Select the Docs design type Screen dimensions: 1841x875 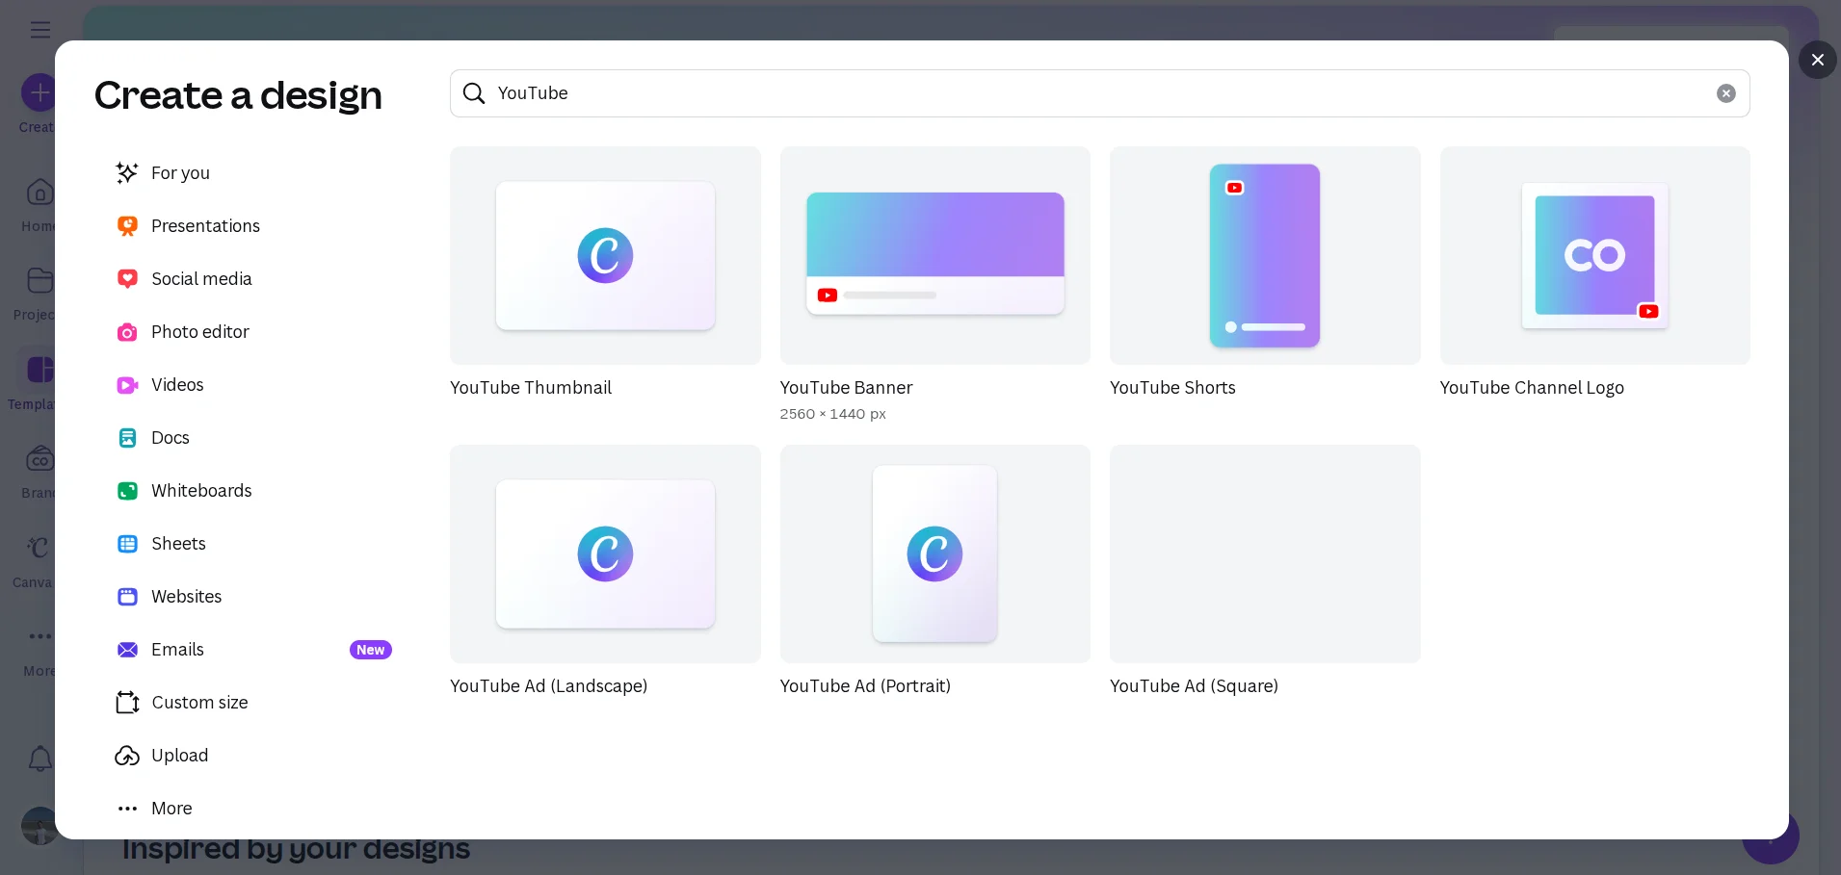click(170, 437)
